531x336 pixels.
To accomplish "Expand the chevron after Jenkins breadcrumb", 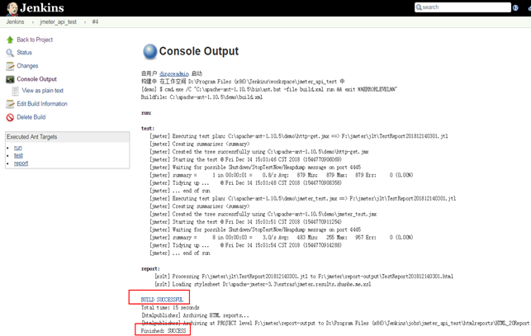I will pyautogui.click(x=32, y=22).
